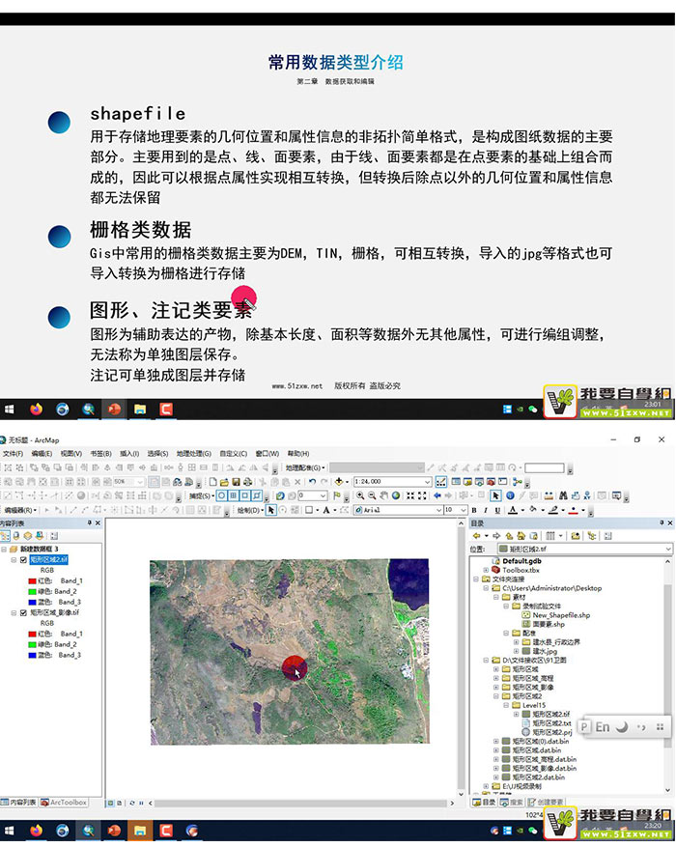Go back to previous extent
676x847 pixels.
click(x=437, y=495)
